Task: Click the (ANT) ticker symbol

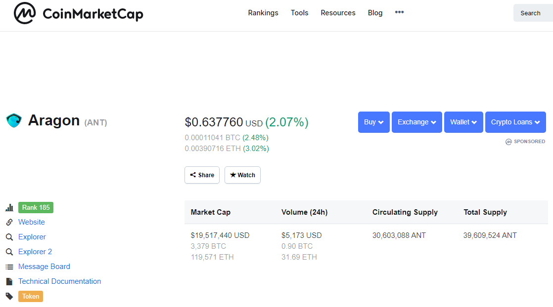Action: coord(95,122)
